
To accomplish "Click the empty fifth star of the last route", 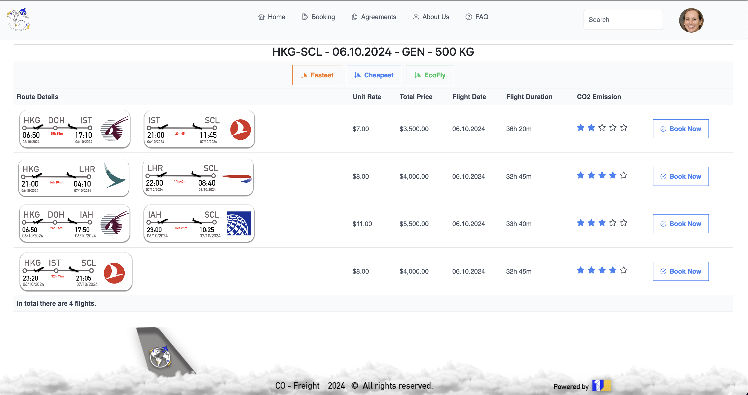I will pyautogui.click(x=623, y=270).
